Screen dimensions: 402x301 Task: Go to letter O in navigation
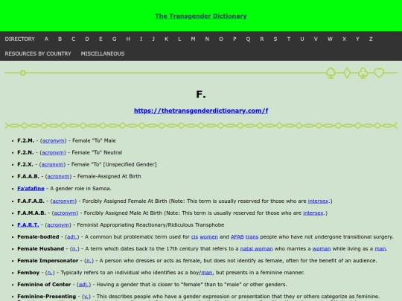pyautogui.click(x=221, y=39)
